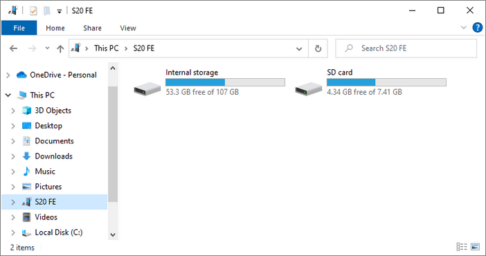The image size is (486, 256).
Task: Open the File menu
Action: click(19, 28)
